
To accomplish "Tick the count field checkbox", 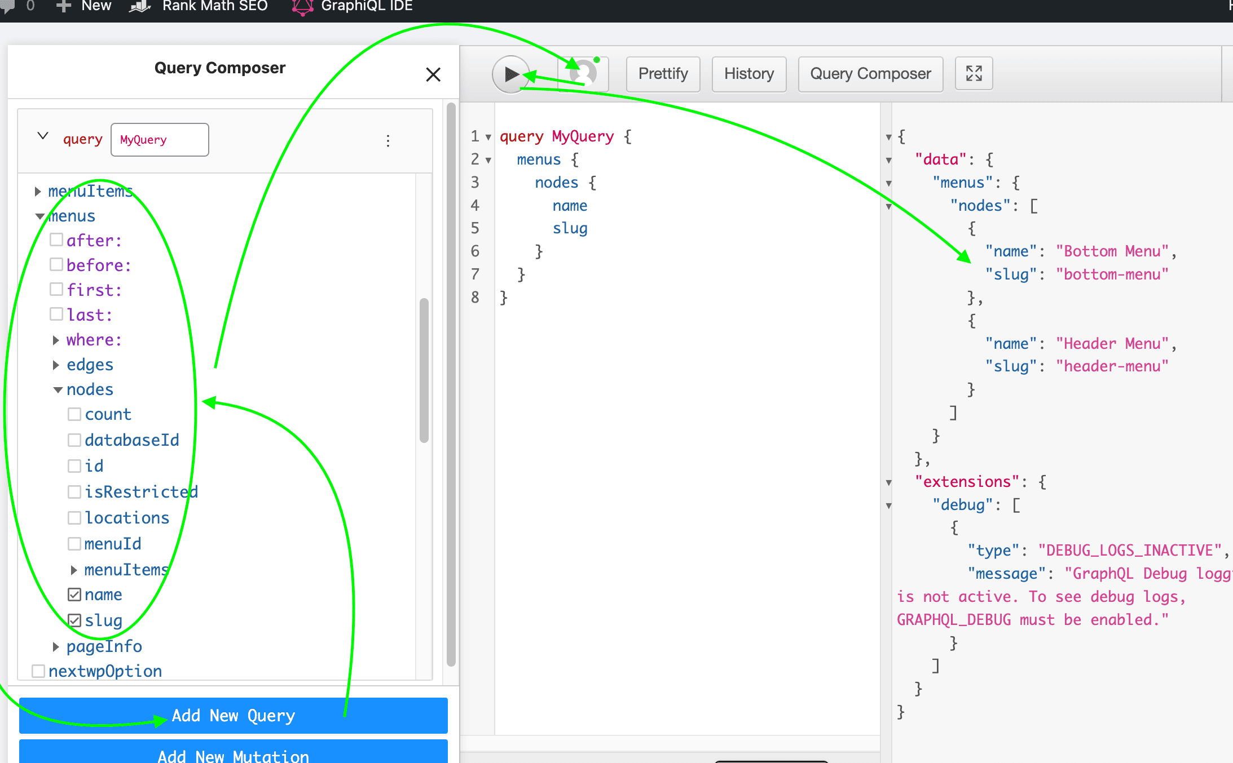I will pyautogui.click(x=74, y=414).
